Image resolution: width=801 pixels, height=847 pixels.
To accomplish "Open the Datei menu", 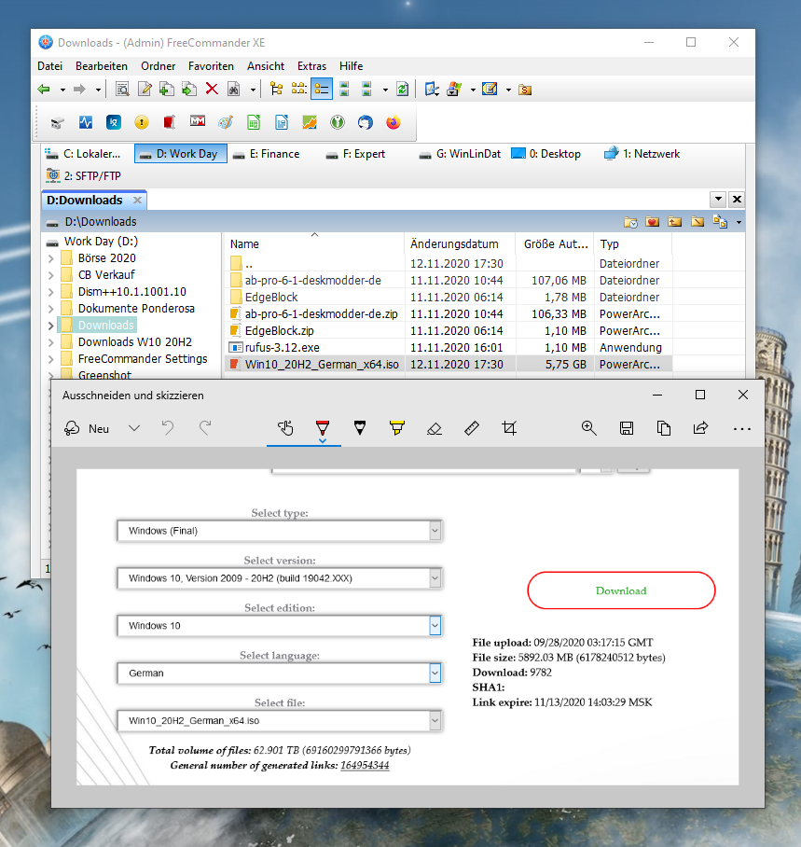I will tap(49, 66).
